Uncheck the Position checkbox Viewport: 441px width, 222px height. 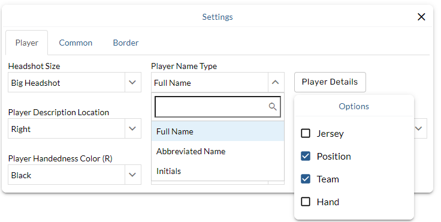pyautogui.click(x=306, y=156)
